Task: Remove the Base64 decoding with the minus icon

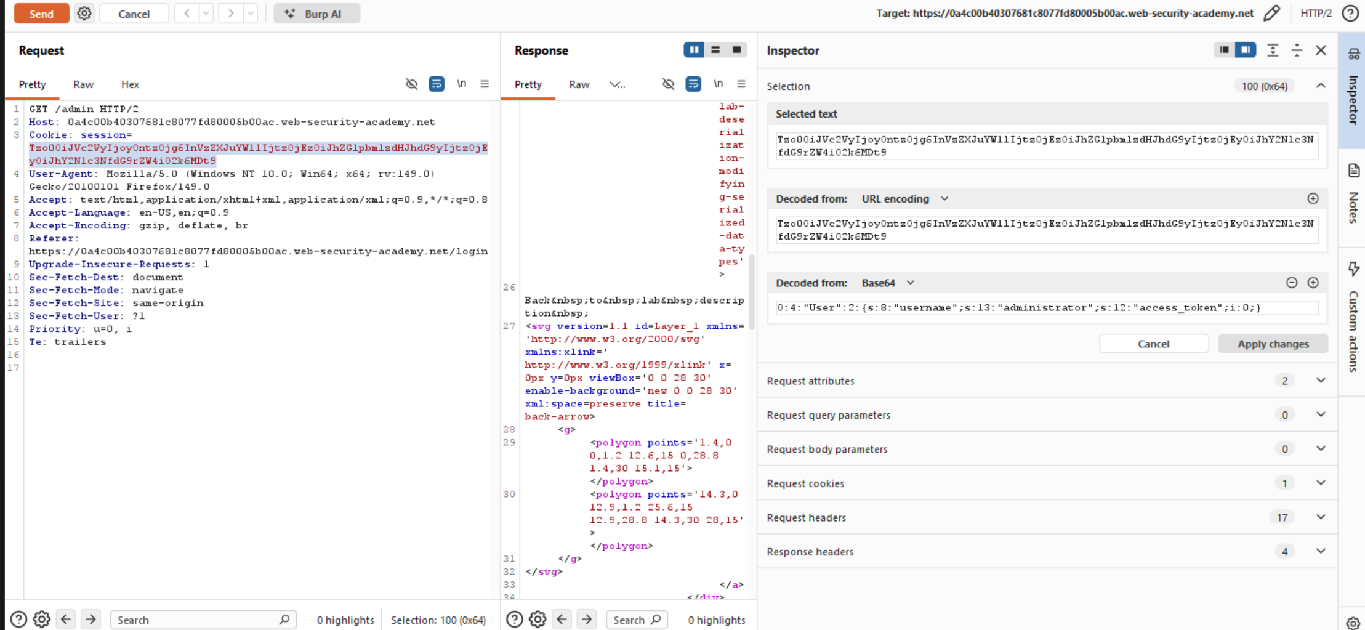Action: [x=1292, y=283]
